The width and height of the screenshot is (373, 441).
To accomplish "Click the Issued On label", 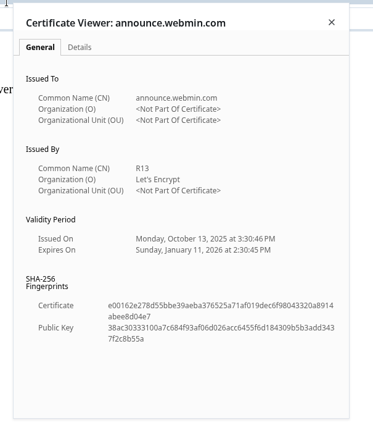I will point(55,238).
